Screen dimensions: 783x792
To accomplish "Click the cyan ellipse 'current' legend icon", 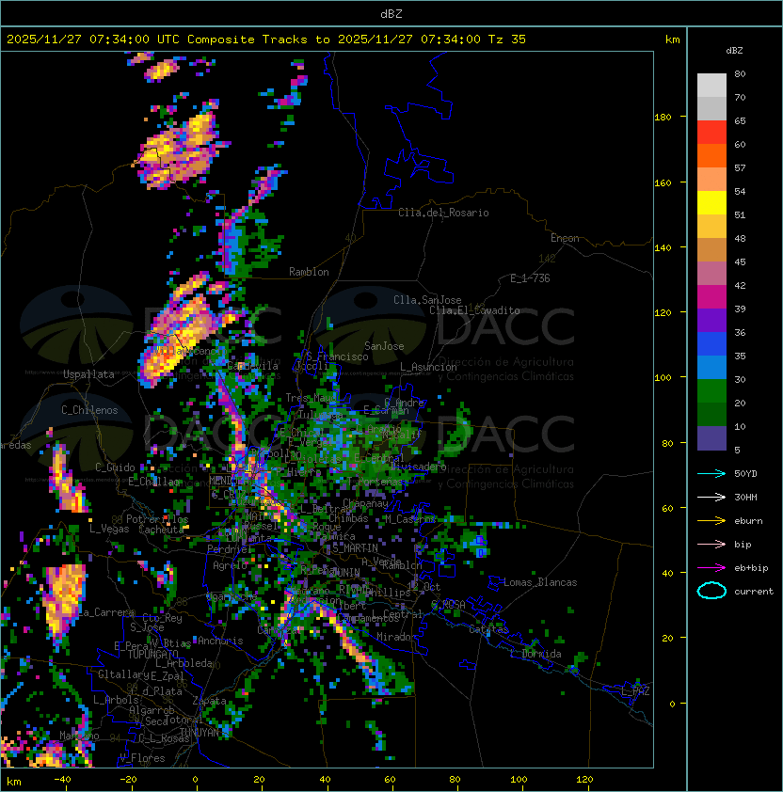I will (x=711, y=591).
